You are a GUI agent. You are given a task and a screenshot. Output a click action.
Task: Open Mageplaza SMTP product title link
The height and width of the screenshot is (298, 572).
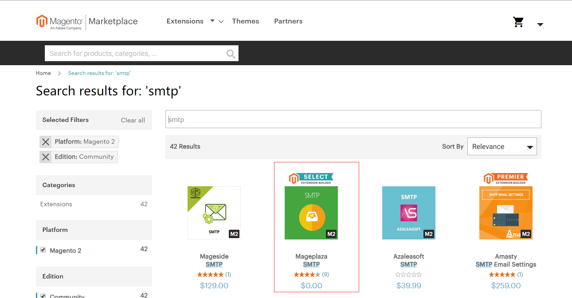pos(311,260)
